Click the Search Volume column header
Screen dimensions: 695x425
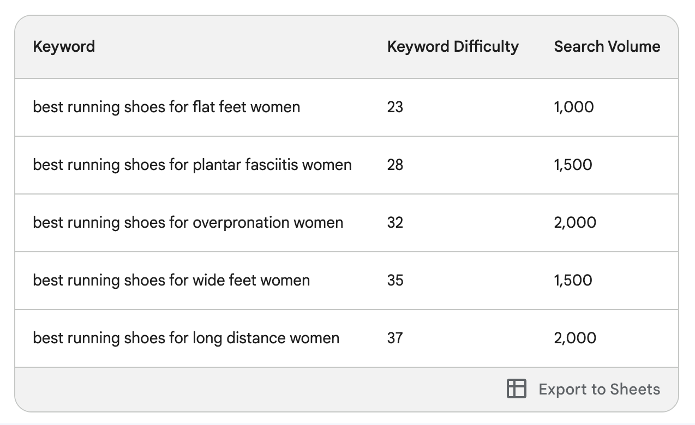click(x=607, y=46)
